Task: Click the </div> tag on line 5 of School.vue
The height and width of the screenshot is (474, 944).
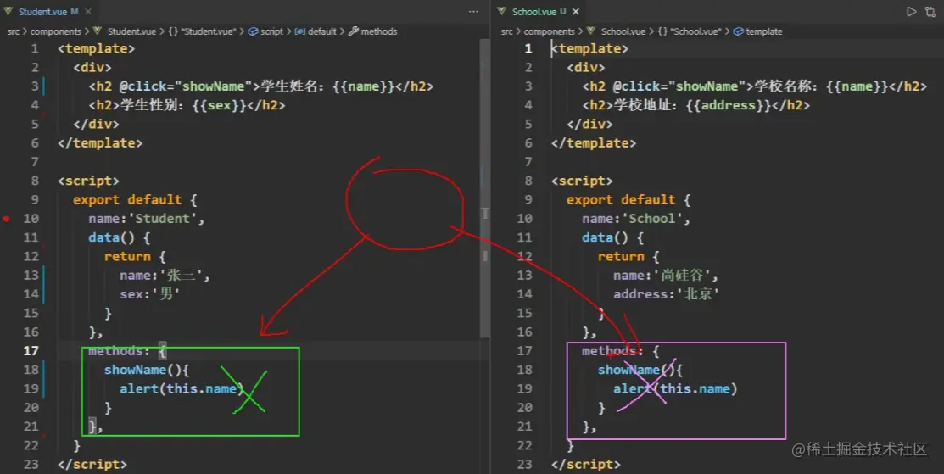Action: click(x=589, y=124)
